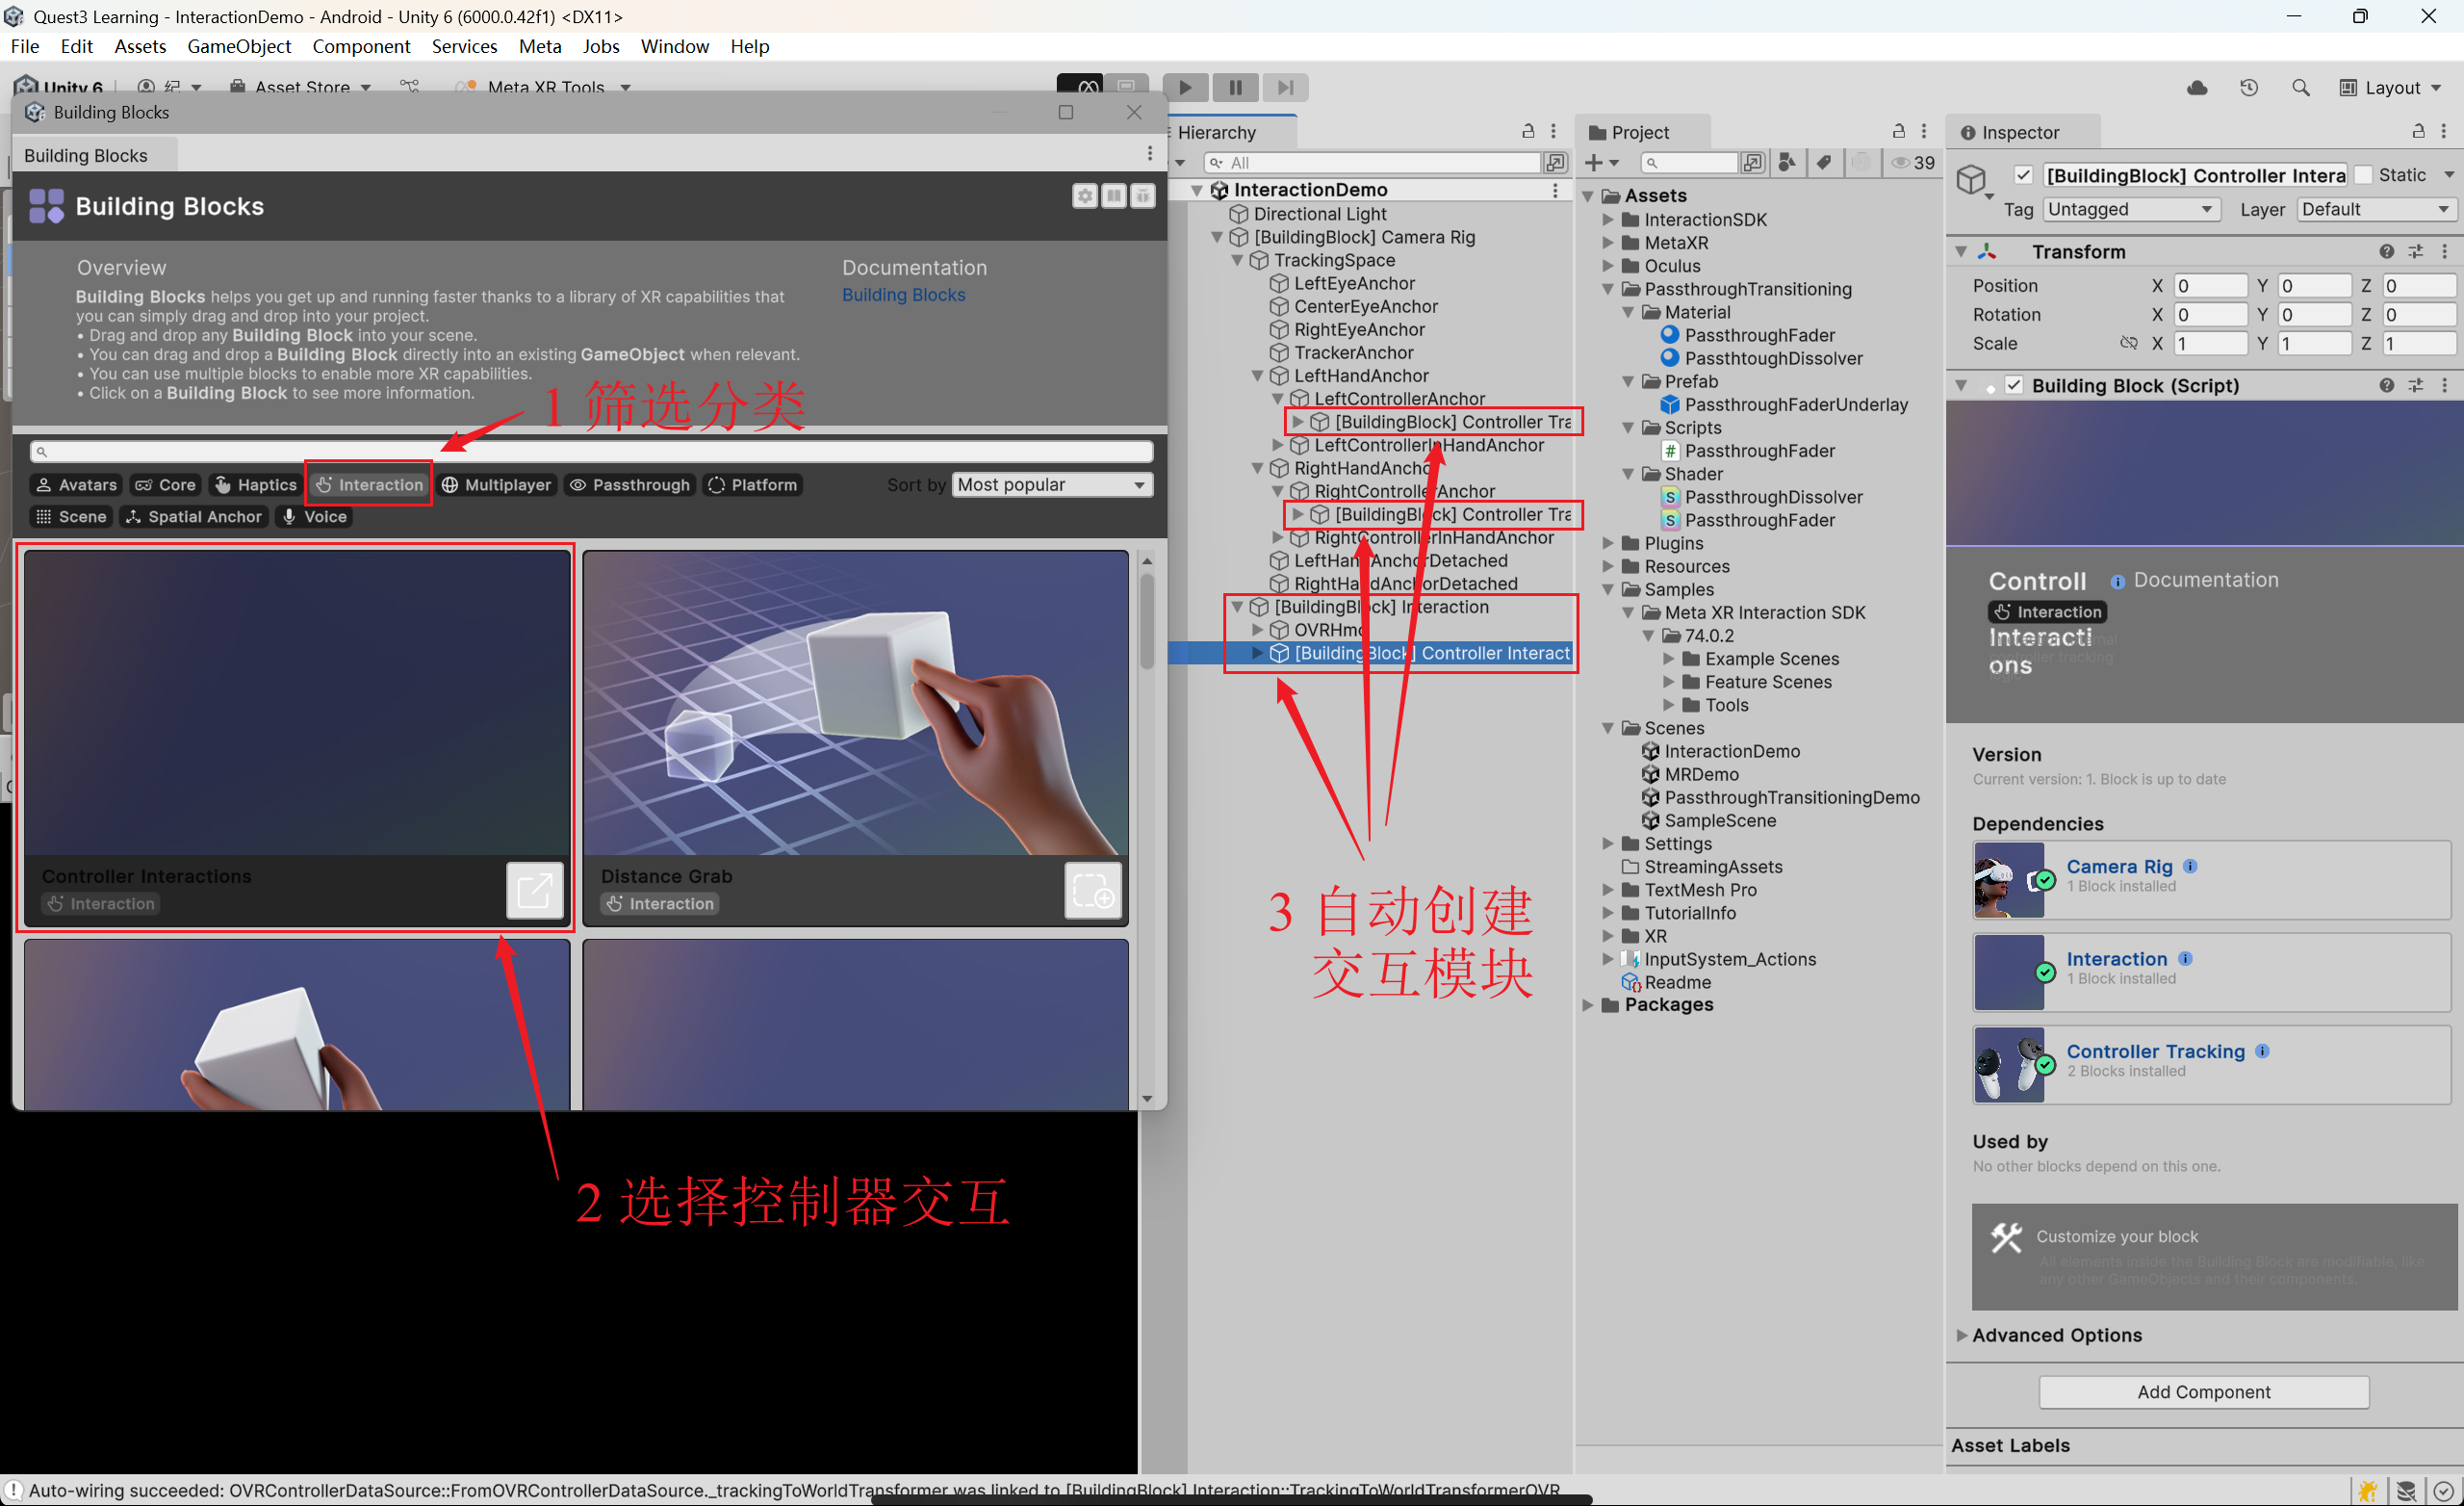Collapse the Transform component foldout
This screenshot has height=1506, width=2464.
pos(1961,251)
